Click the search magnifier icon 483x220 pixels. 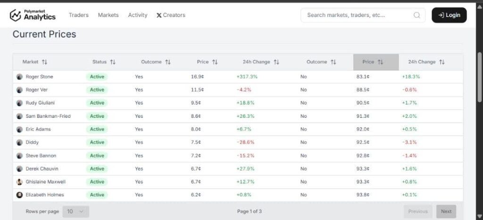[x=416, y=15]
